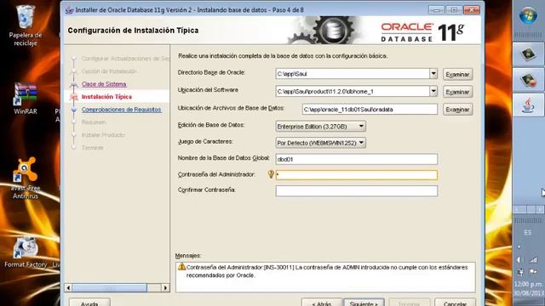Image resolution: width=545 pixels, height=306 pixels.
Task: Go to Comprobaciones de Requisitos step
Action: [x=121, y=110]
